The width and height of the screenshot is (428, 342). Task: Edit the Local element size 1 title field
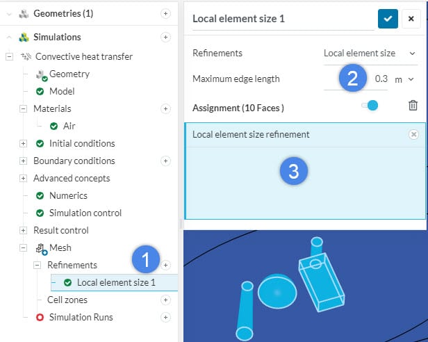283,19
